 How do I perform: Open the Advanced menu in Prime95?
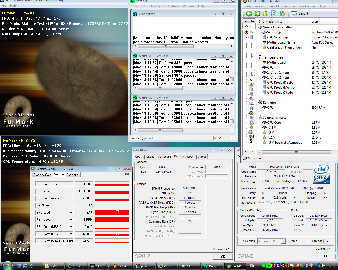[x=157, y=6]
